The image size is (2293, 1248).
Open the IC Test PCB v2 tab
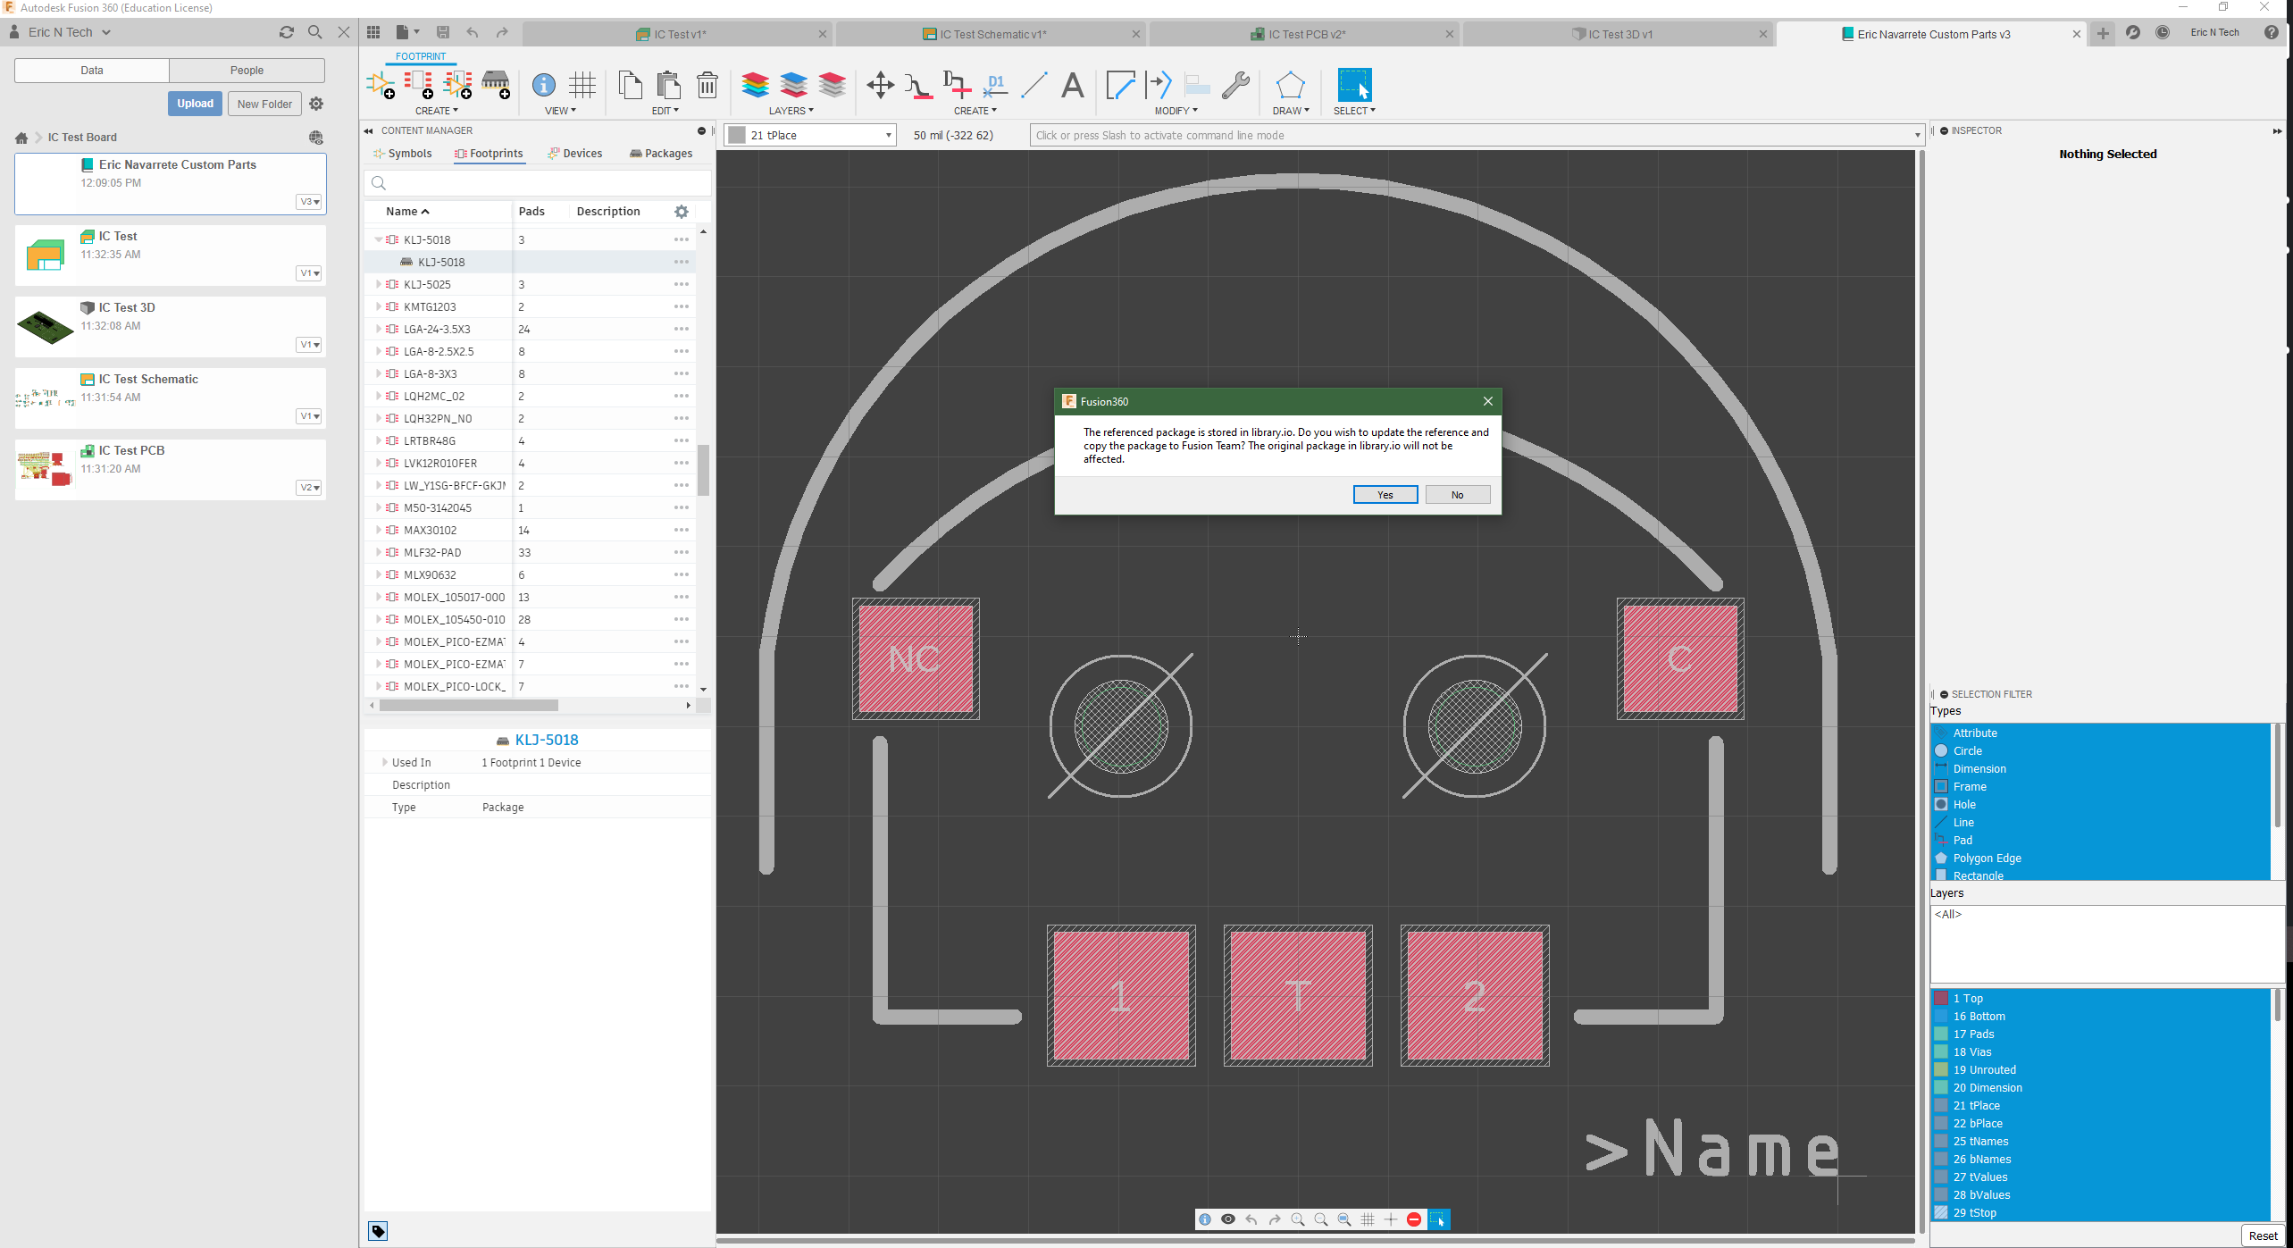pos(1304,34)
